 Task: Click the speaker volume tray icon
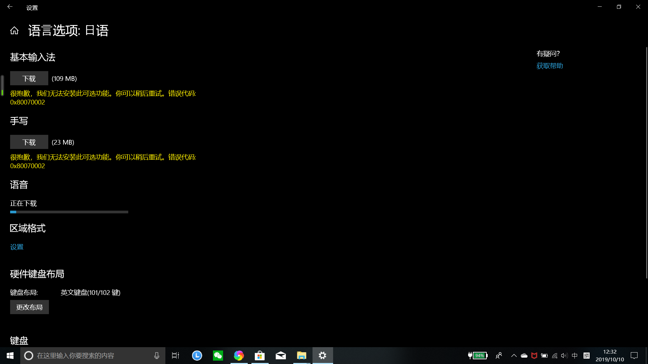point(564,356)
